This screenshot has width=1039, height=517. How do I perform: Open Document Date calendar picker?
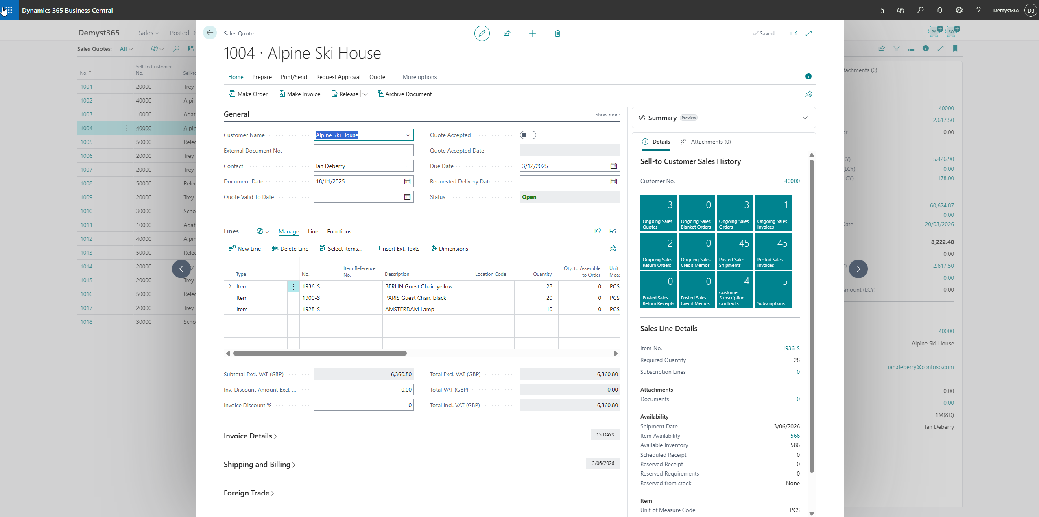tap(407, 181)
